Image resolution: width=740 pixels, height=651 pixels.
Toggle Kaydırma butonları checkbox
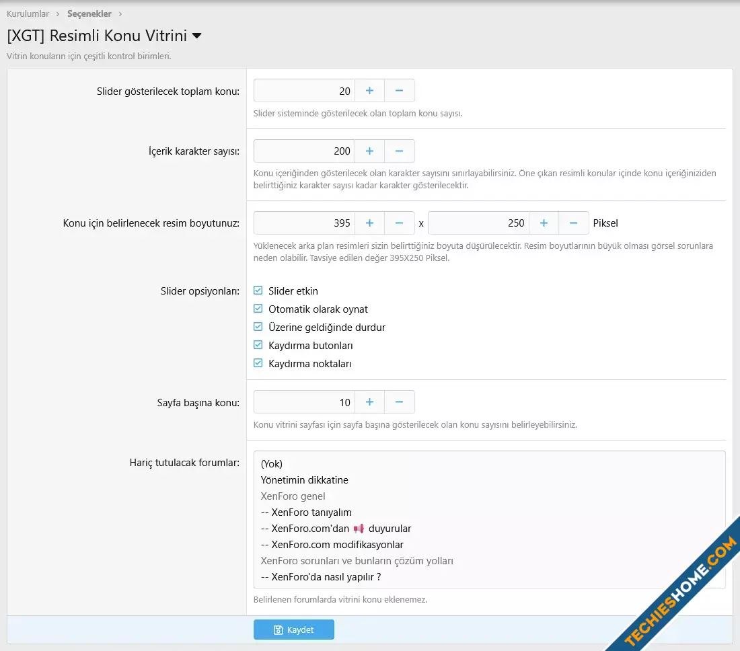tap(258, 345)
